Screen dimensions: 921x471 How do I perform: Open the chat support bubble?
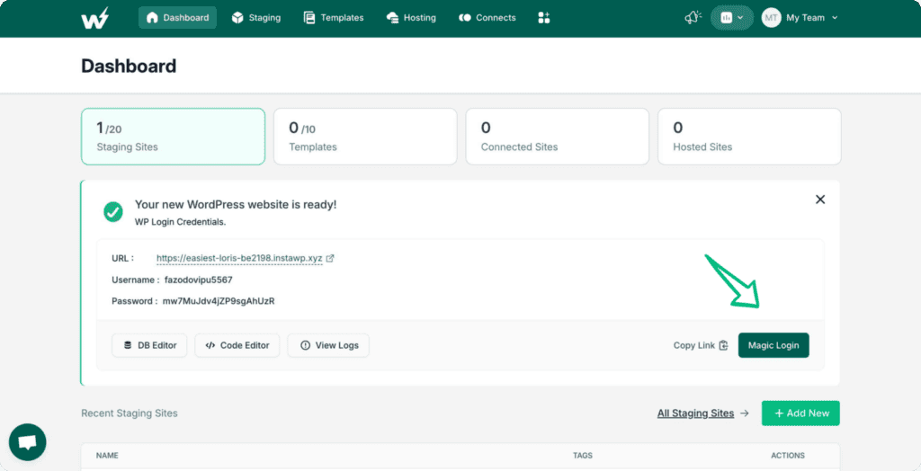pyautogui.click(x=28, y=442)
